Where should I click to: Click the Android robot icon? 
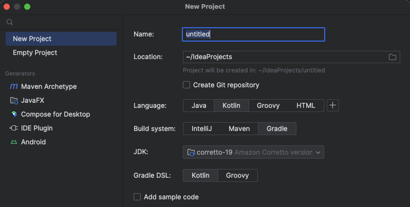pyautogui.click(x=14, y=142)
